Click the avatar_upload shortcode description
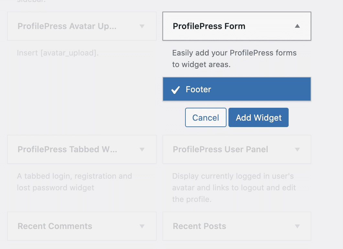This screenshot has height=249, width=343. pyautogui.click(x=58, y=53)
